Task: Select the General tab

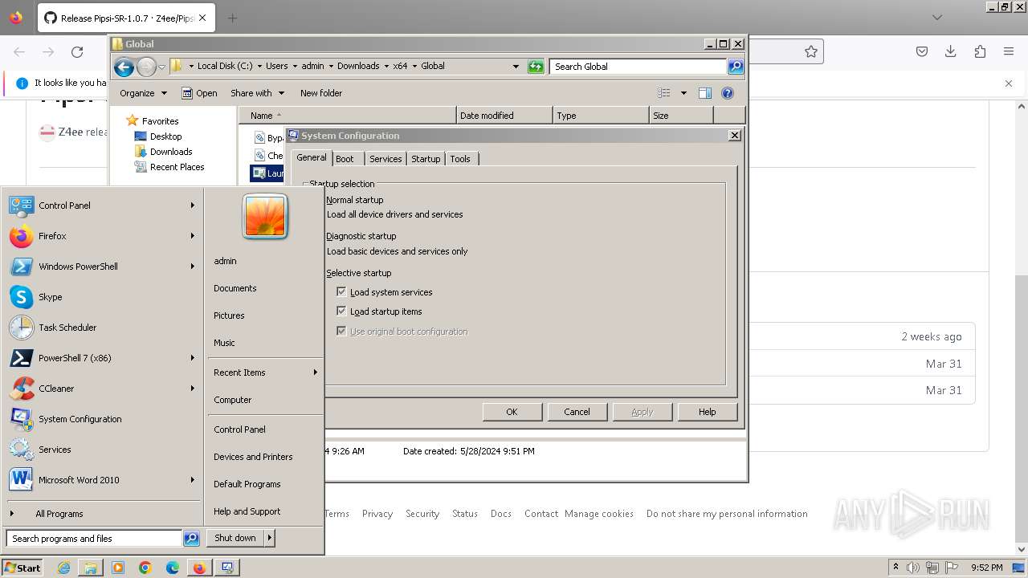Action: click(312, 157)
